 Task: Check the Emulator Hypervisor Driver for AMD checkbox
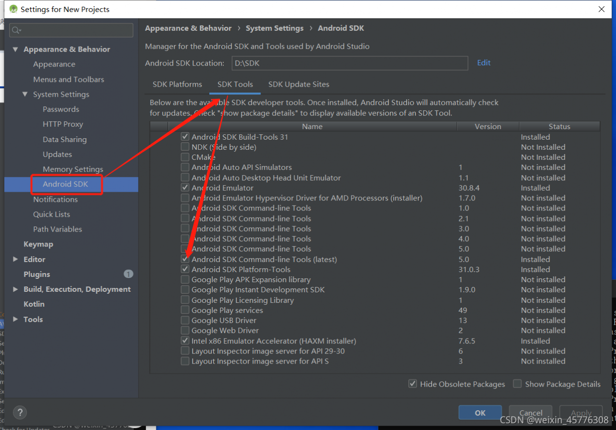coord(185,198)
